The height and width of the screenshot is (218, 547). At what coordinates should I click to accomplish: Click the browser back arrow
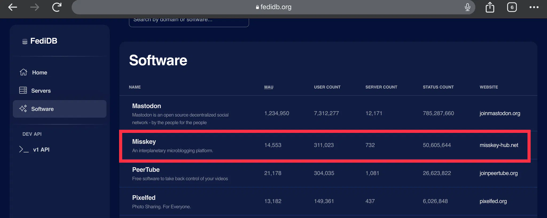click(13, 7)
